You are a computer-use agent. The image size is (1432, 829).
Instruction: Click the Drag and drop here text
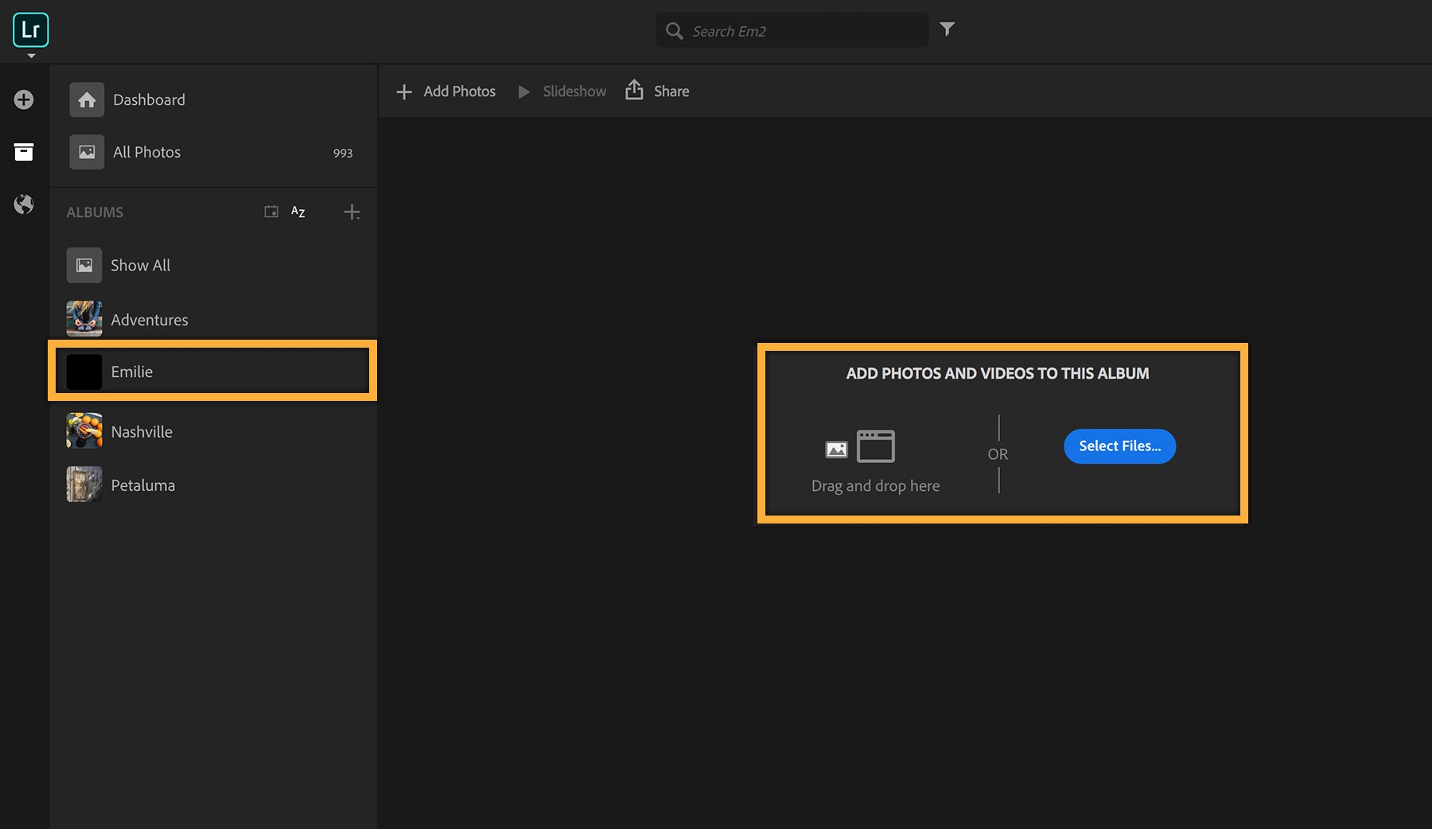[875, 486]
